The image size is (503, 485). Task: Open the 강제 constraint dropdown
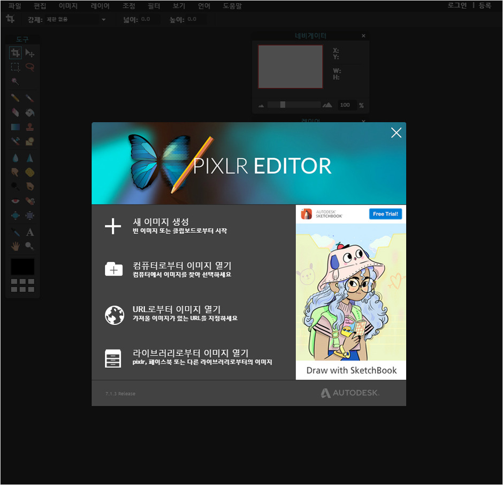point(77,20)
